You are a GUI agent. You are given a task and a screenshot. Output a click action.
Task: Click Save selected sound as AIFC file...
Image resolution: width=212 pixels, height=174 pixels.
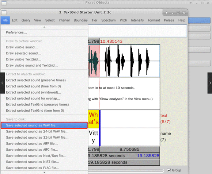coord(44,150)
